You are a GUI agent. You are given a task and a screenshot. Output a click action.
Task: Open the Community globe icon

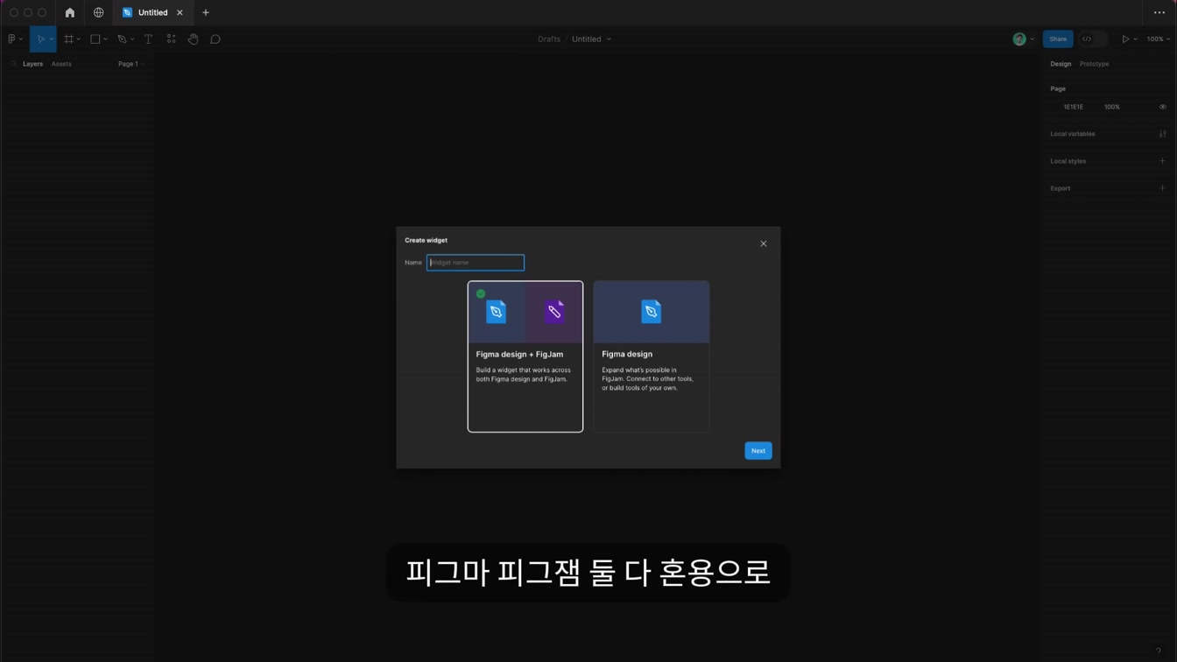98,12
